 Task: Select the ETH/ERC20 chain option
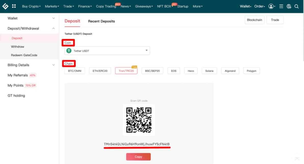pyautogui.click(x=100, y=71)
